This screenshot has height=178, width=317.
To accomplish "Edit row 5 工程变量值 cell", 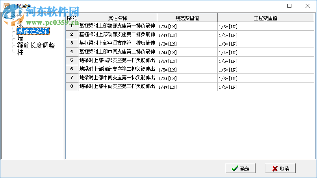I will point(266,61).
